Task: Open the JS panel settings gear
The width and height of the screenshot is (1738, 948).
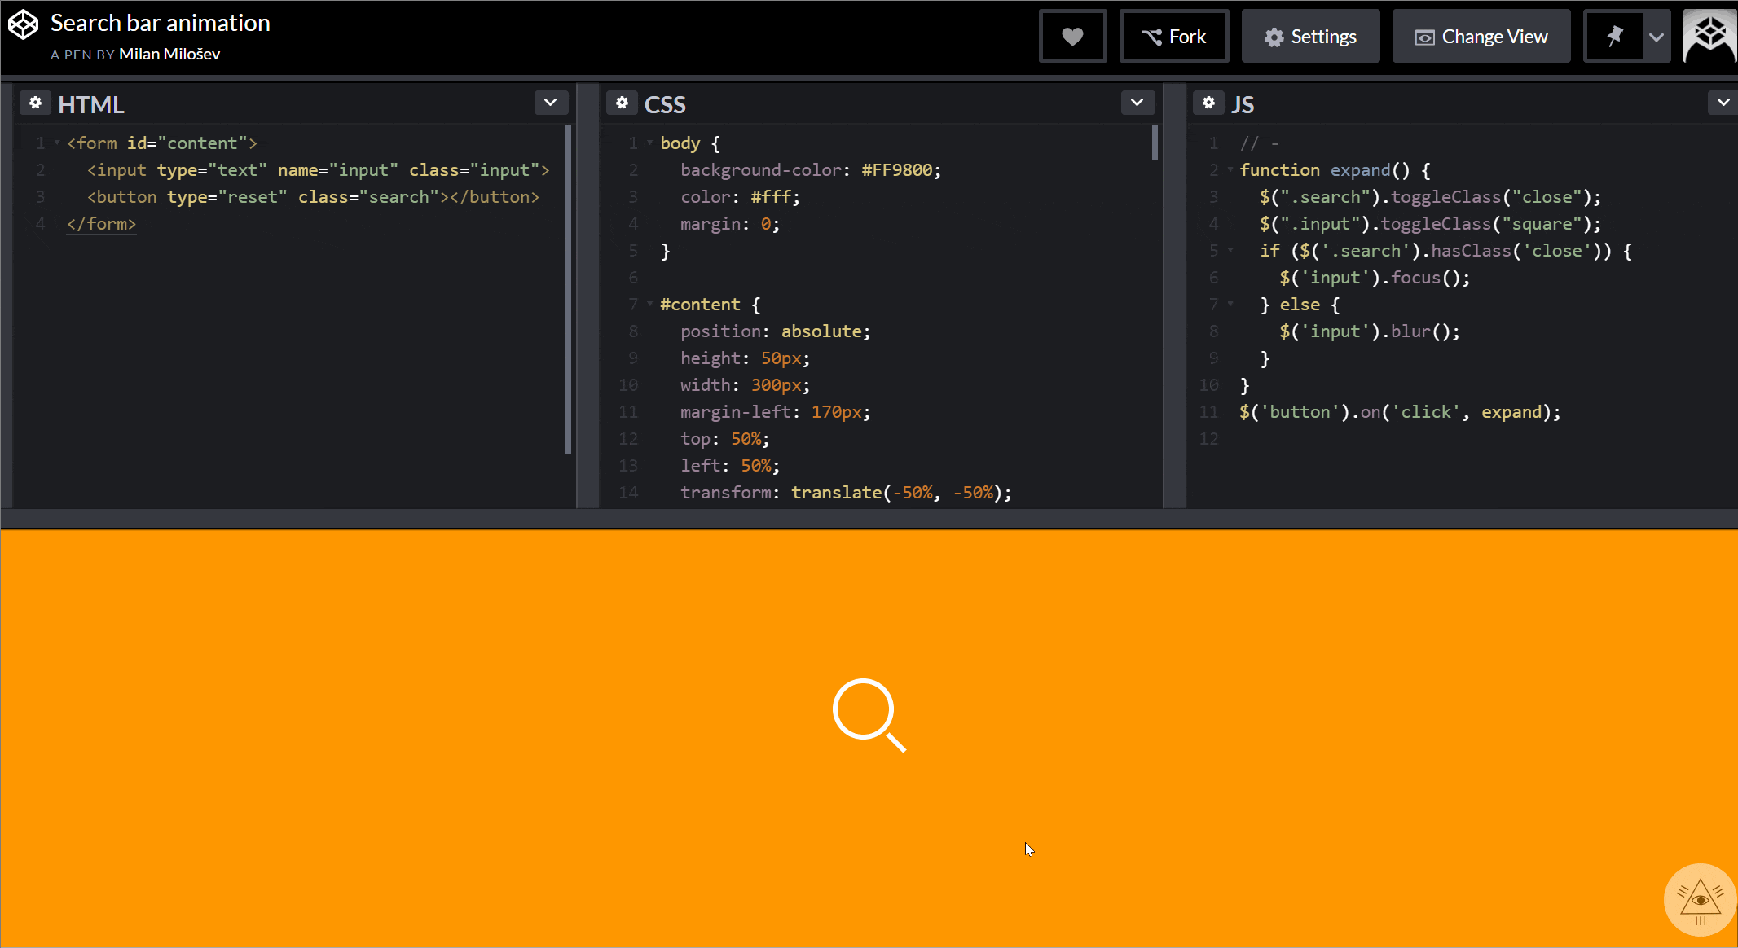Action: click(x=1208, y=103)
